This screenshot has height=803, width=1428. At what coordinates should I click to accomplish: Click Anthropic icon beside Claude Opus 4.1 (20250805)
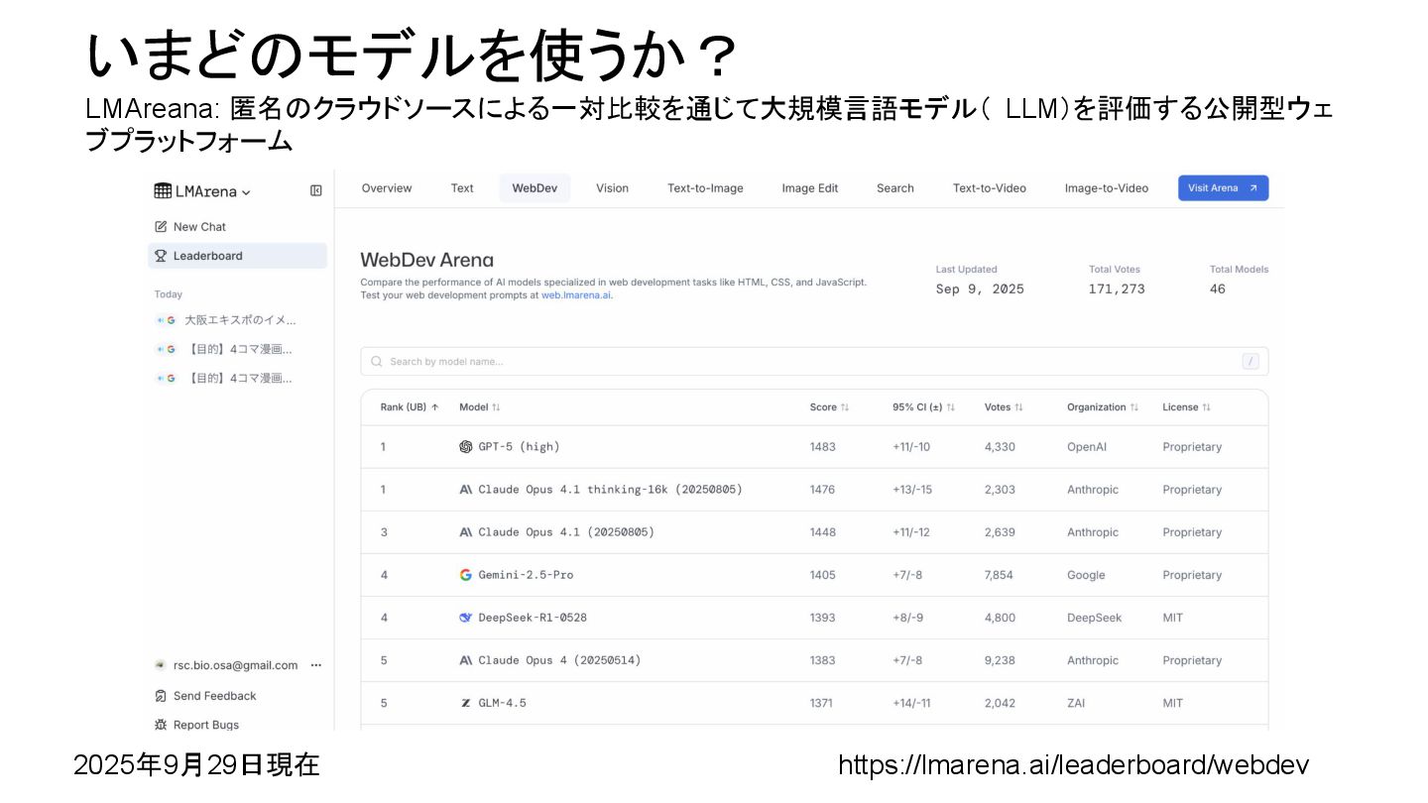point(466,532)
